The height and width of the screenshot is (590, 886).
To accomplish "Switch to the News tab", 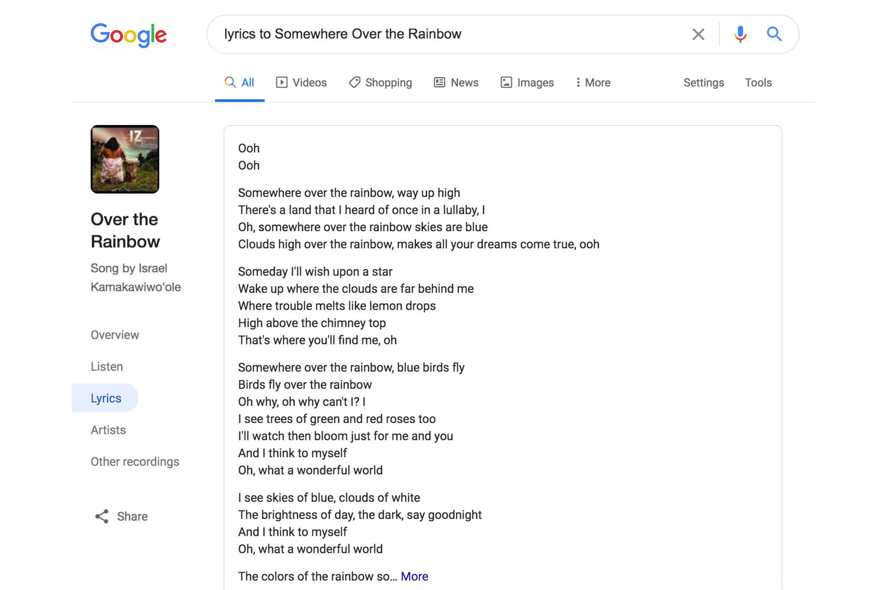I will pos(456,82).
